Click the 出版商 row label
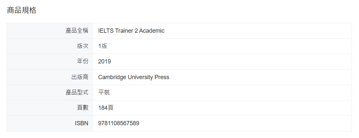This screenshot has width=359, height=138. pyautogui.click(x=80, y=77)
